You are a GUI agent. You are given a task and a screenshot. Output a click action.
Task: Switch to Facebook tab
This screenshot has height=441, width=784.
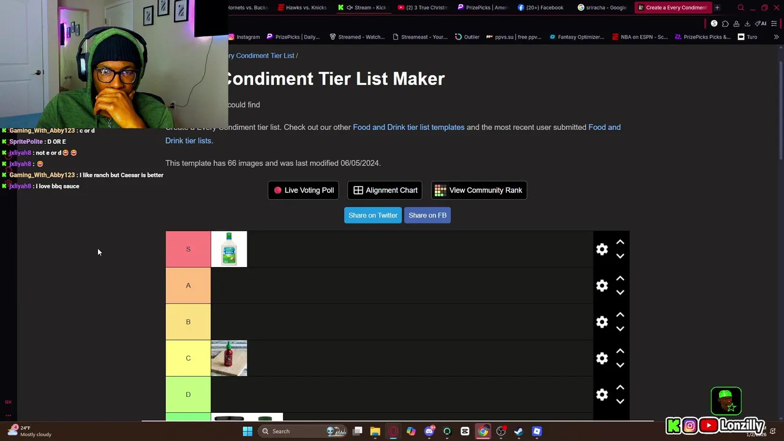pos(543,7)
